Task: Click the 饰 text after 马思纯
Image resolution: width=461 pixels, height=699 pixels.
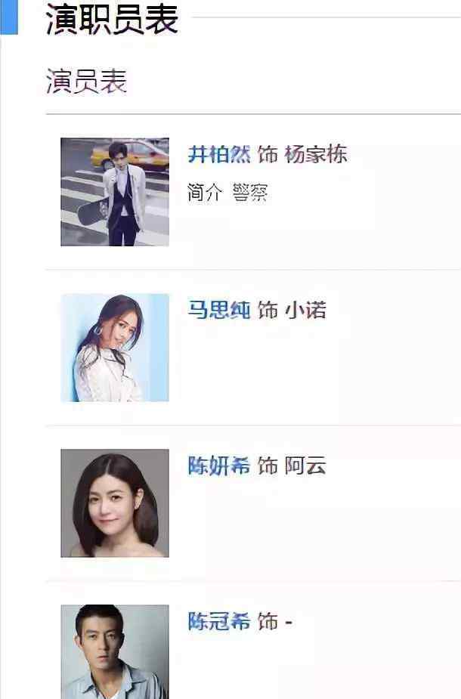Action: point(268,310)
